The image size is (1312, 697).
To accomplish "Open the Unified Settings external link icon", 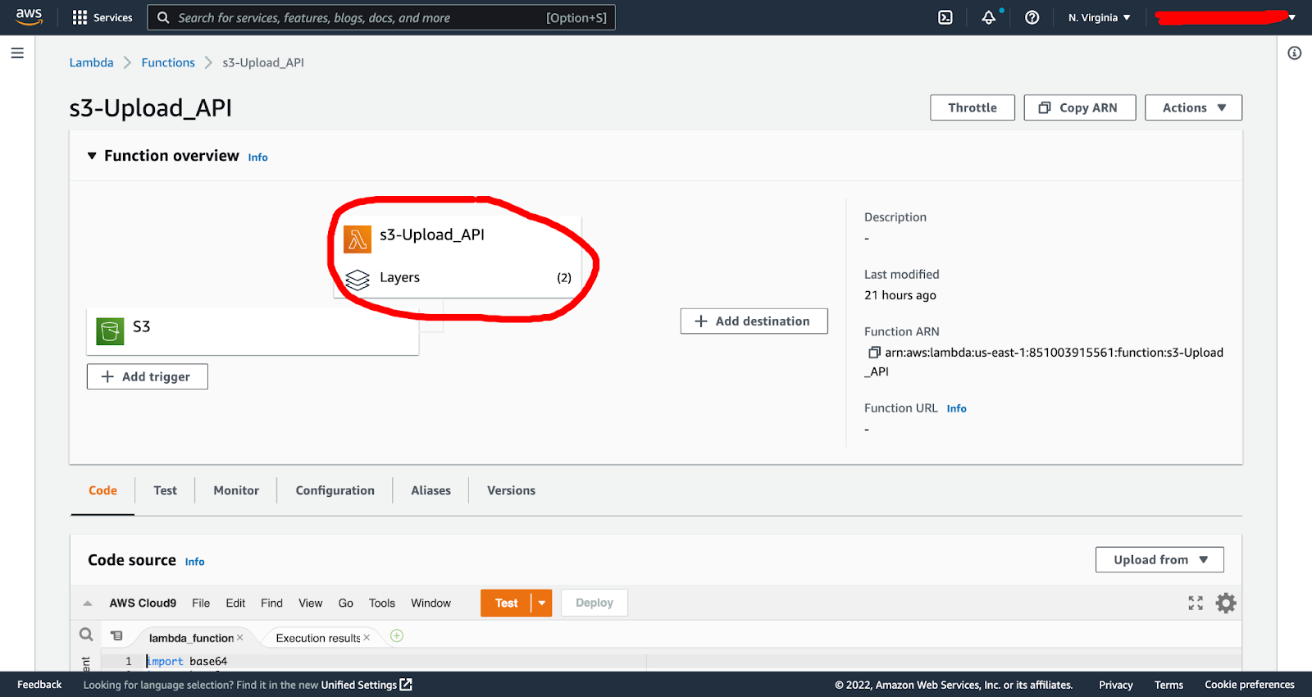I will (x=406, y=685).
